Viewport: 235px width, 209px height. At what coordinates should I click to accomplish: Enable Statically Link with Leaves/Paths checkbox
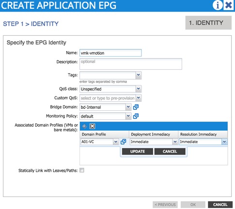click(82, 170)
